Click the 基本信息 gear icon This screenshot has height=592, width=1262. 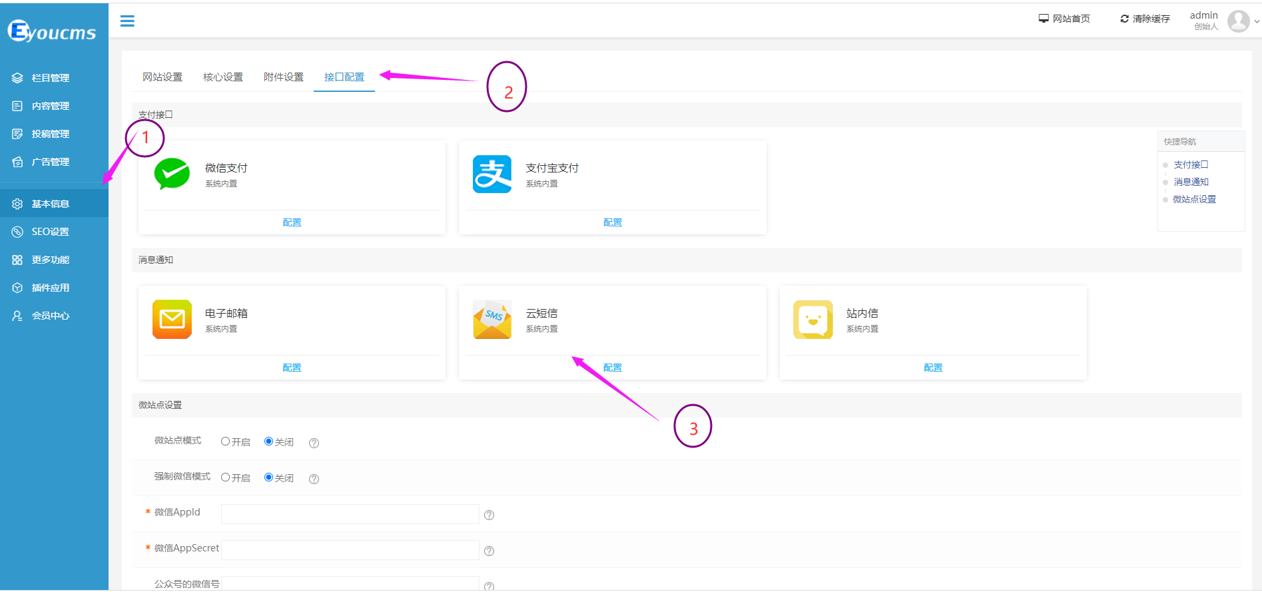17,204
